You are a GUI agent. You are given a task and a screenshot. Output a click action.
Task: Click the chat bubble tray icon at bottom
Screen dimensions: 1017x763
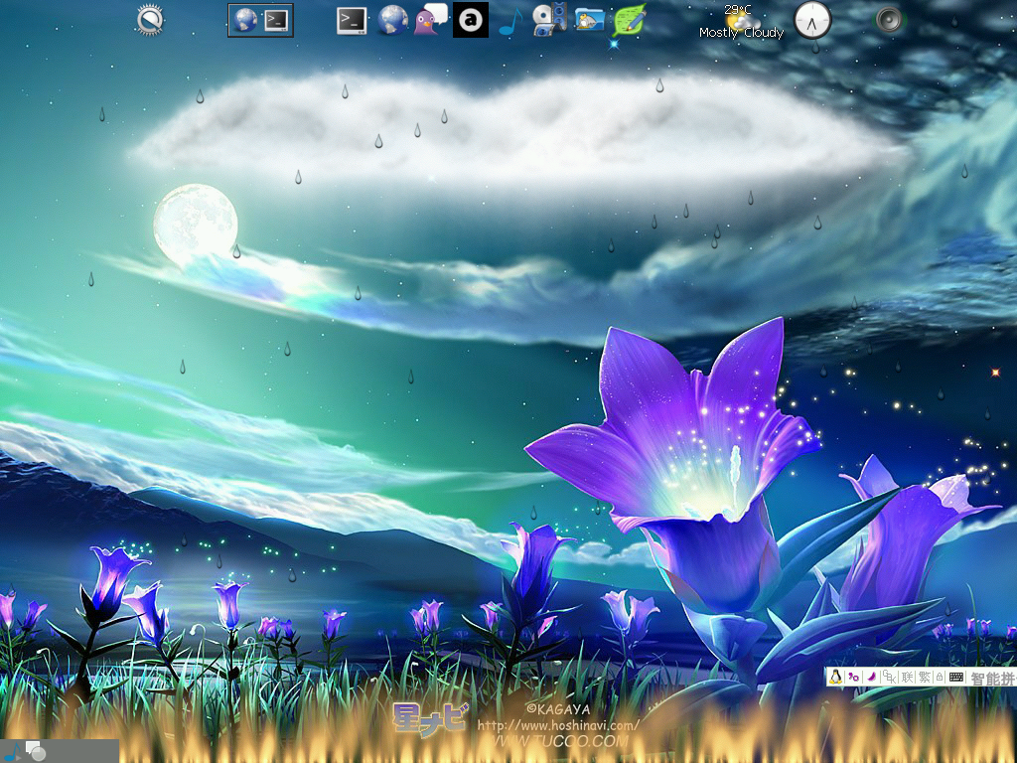click(x=35, y=751)
